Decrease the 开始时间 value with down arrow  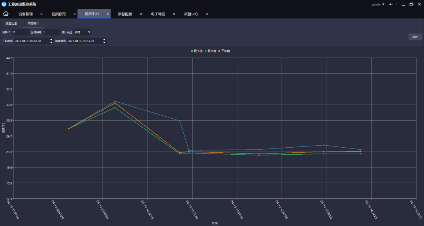(51, 43)
